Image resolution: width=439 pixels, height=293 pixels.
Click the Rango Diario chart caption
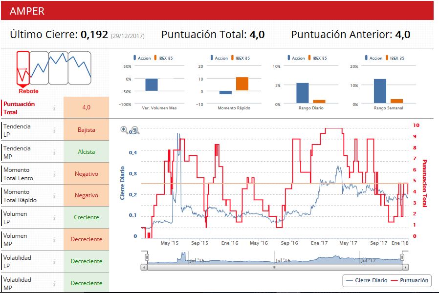[x=311, y=108]
